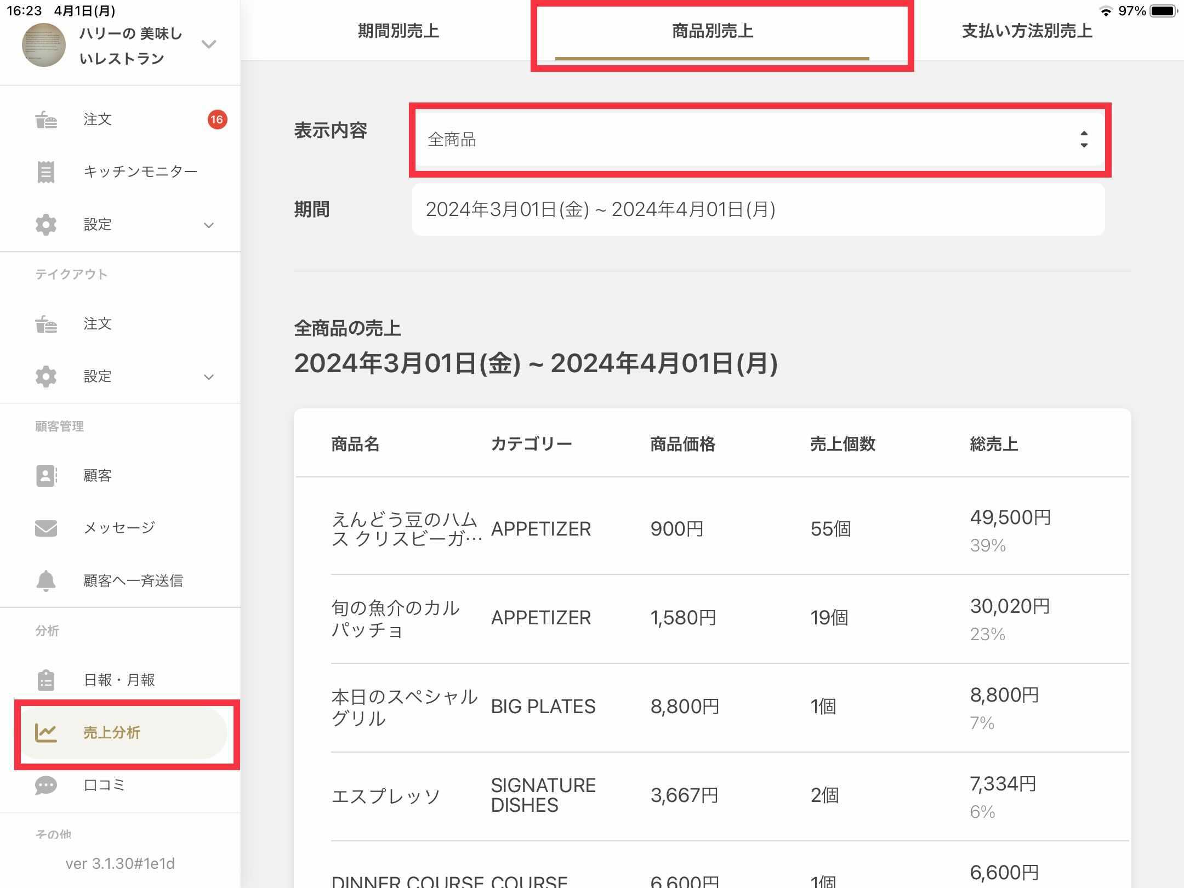Click the 日報・月報 clipboard icon
The height and width of the screenshot is (888, 1184).
(46, 680)
